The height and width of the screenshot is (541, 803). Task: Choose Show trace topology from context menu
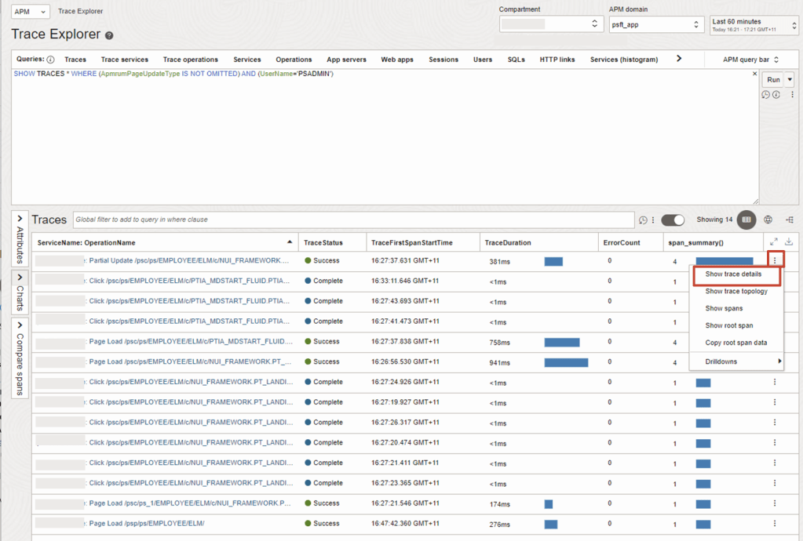(736, 292)
